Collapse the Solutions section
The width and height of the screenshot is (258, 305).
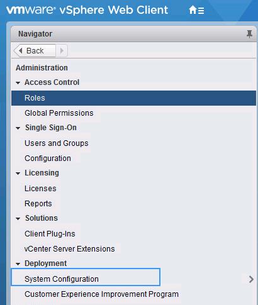tap(18, 219)
